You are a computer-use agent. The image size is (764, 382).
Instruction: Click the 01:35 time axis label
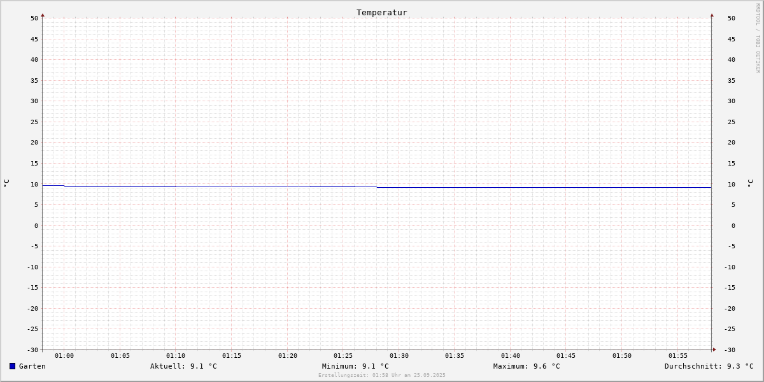click(x=455, y=356)
